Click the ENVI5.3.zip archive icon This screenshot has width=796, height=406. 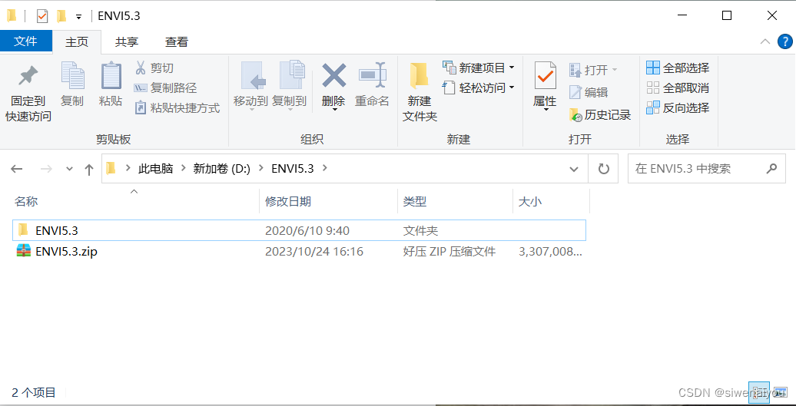click(x=23, y=251)
